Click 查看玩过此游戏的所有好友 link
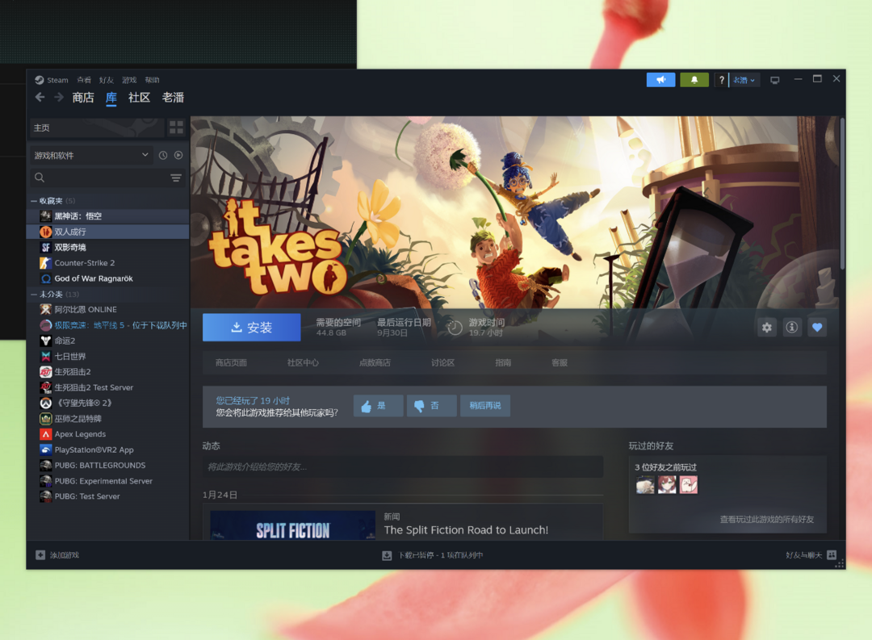 point(766,520)
